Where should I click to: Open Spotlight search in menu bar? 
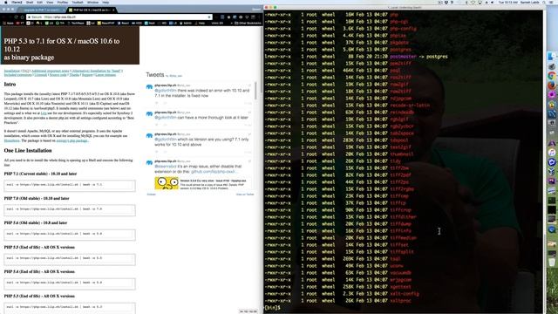(544, 2)
